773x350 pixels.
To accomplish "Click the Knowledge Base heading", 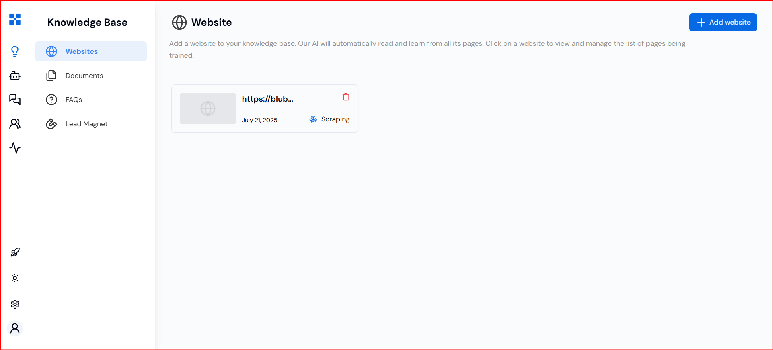I will point(87,22).
